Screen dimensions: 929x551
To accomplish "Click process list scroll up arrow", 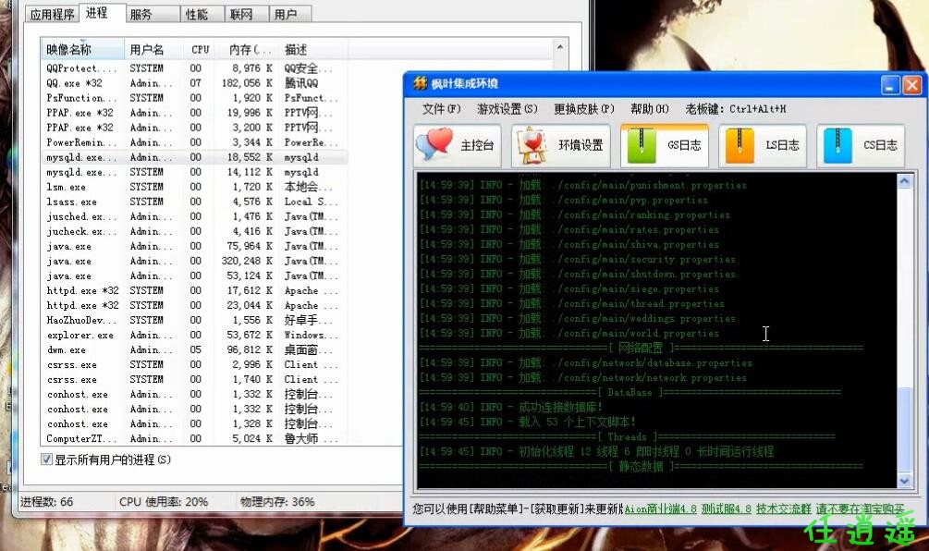I will (x=560, y=47).
